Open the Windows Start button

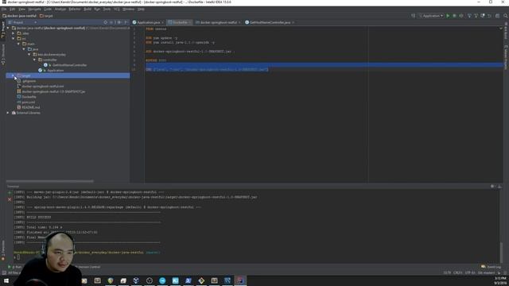coord(6,280)
